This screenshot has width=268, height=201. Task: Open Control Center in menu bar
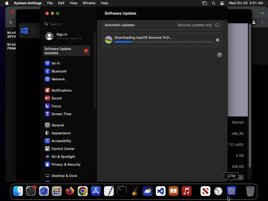(x=222, y=3)
